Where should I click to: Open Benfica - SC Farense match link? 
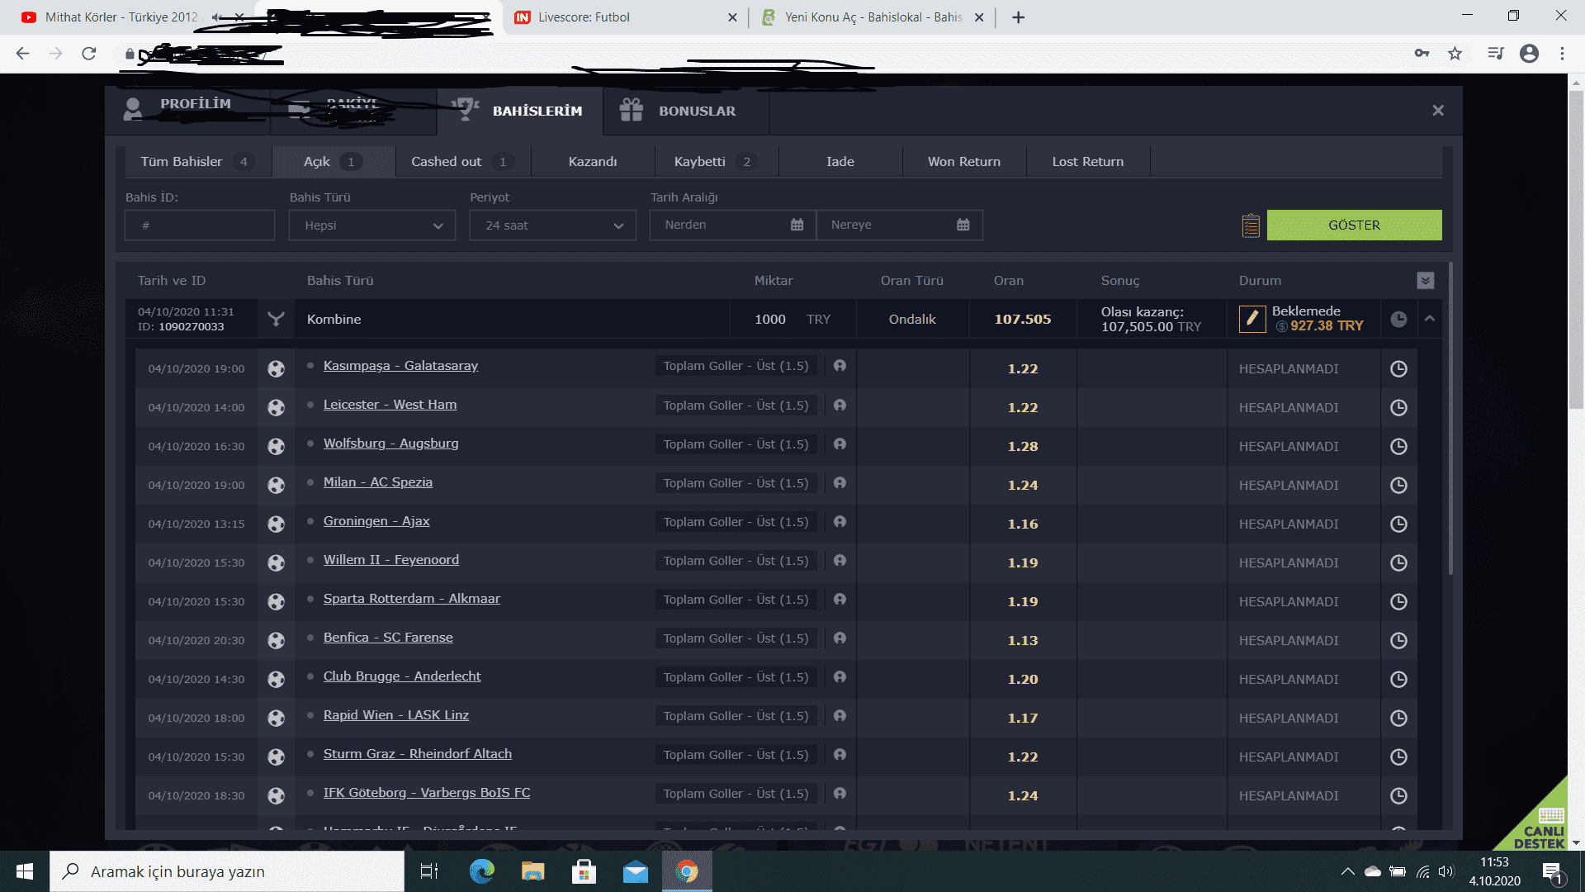click(x=388, y=638)
